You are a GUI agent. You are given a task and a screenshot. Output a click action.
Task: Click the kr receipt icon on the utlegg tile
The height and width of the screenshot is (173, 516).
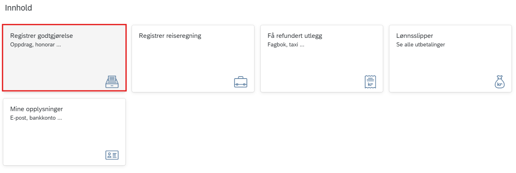[x=370, y=82]
